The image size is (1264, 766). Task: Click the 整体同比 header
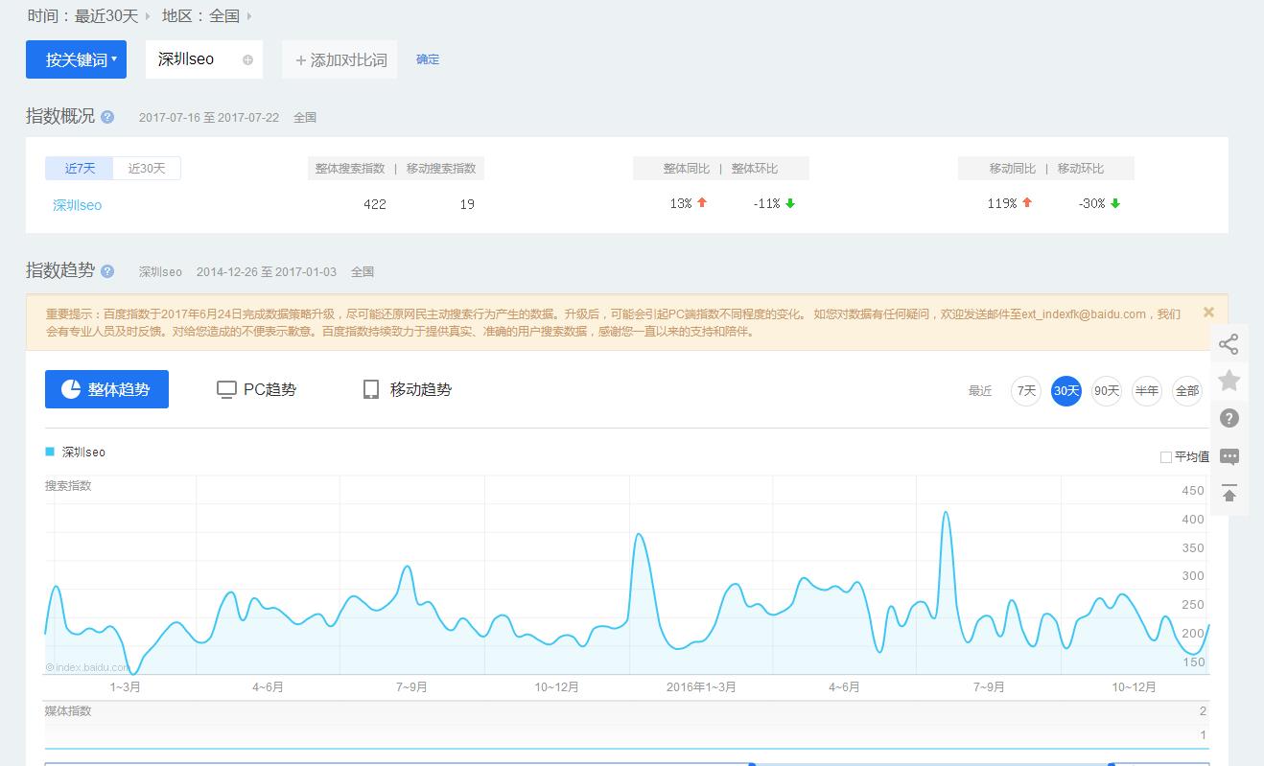[687, 169]
